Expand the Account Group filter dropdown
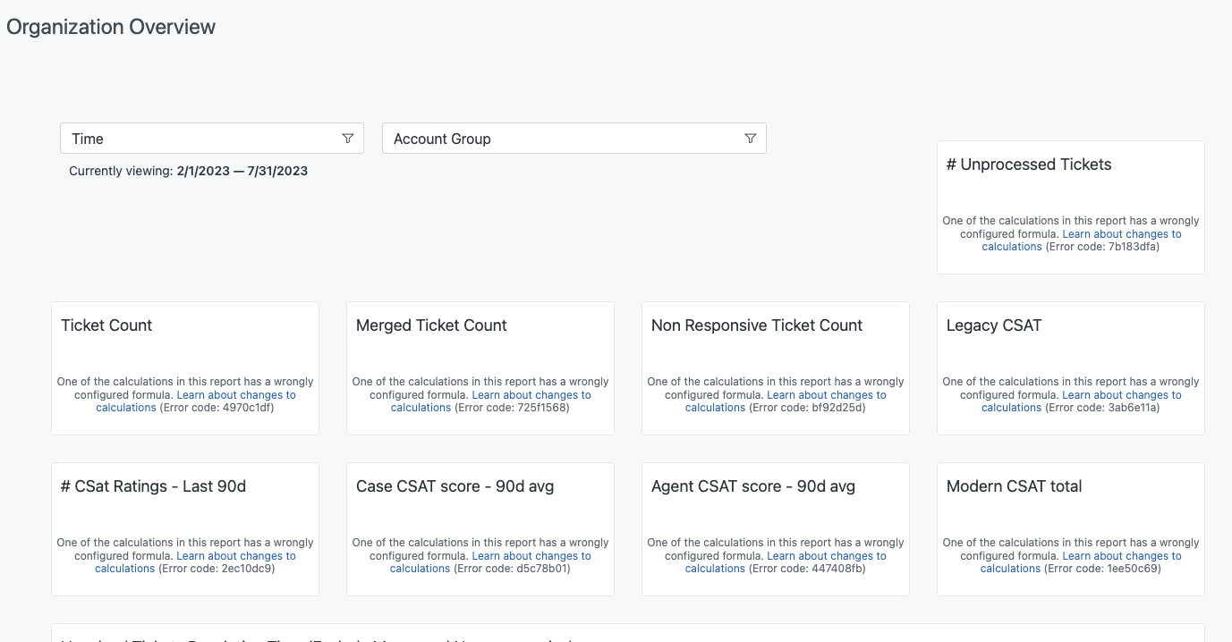 point(564,139)
